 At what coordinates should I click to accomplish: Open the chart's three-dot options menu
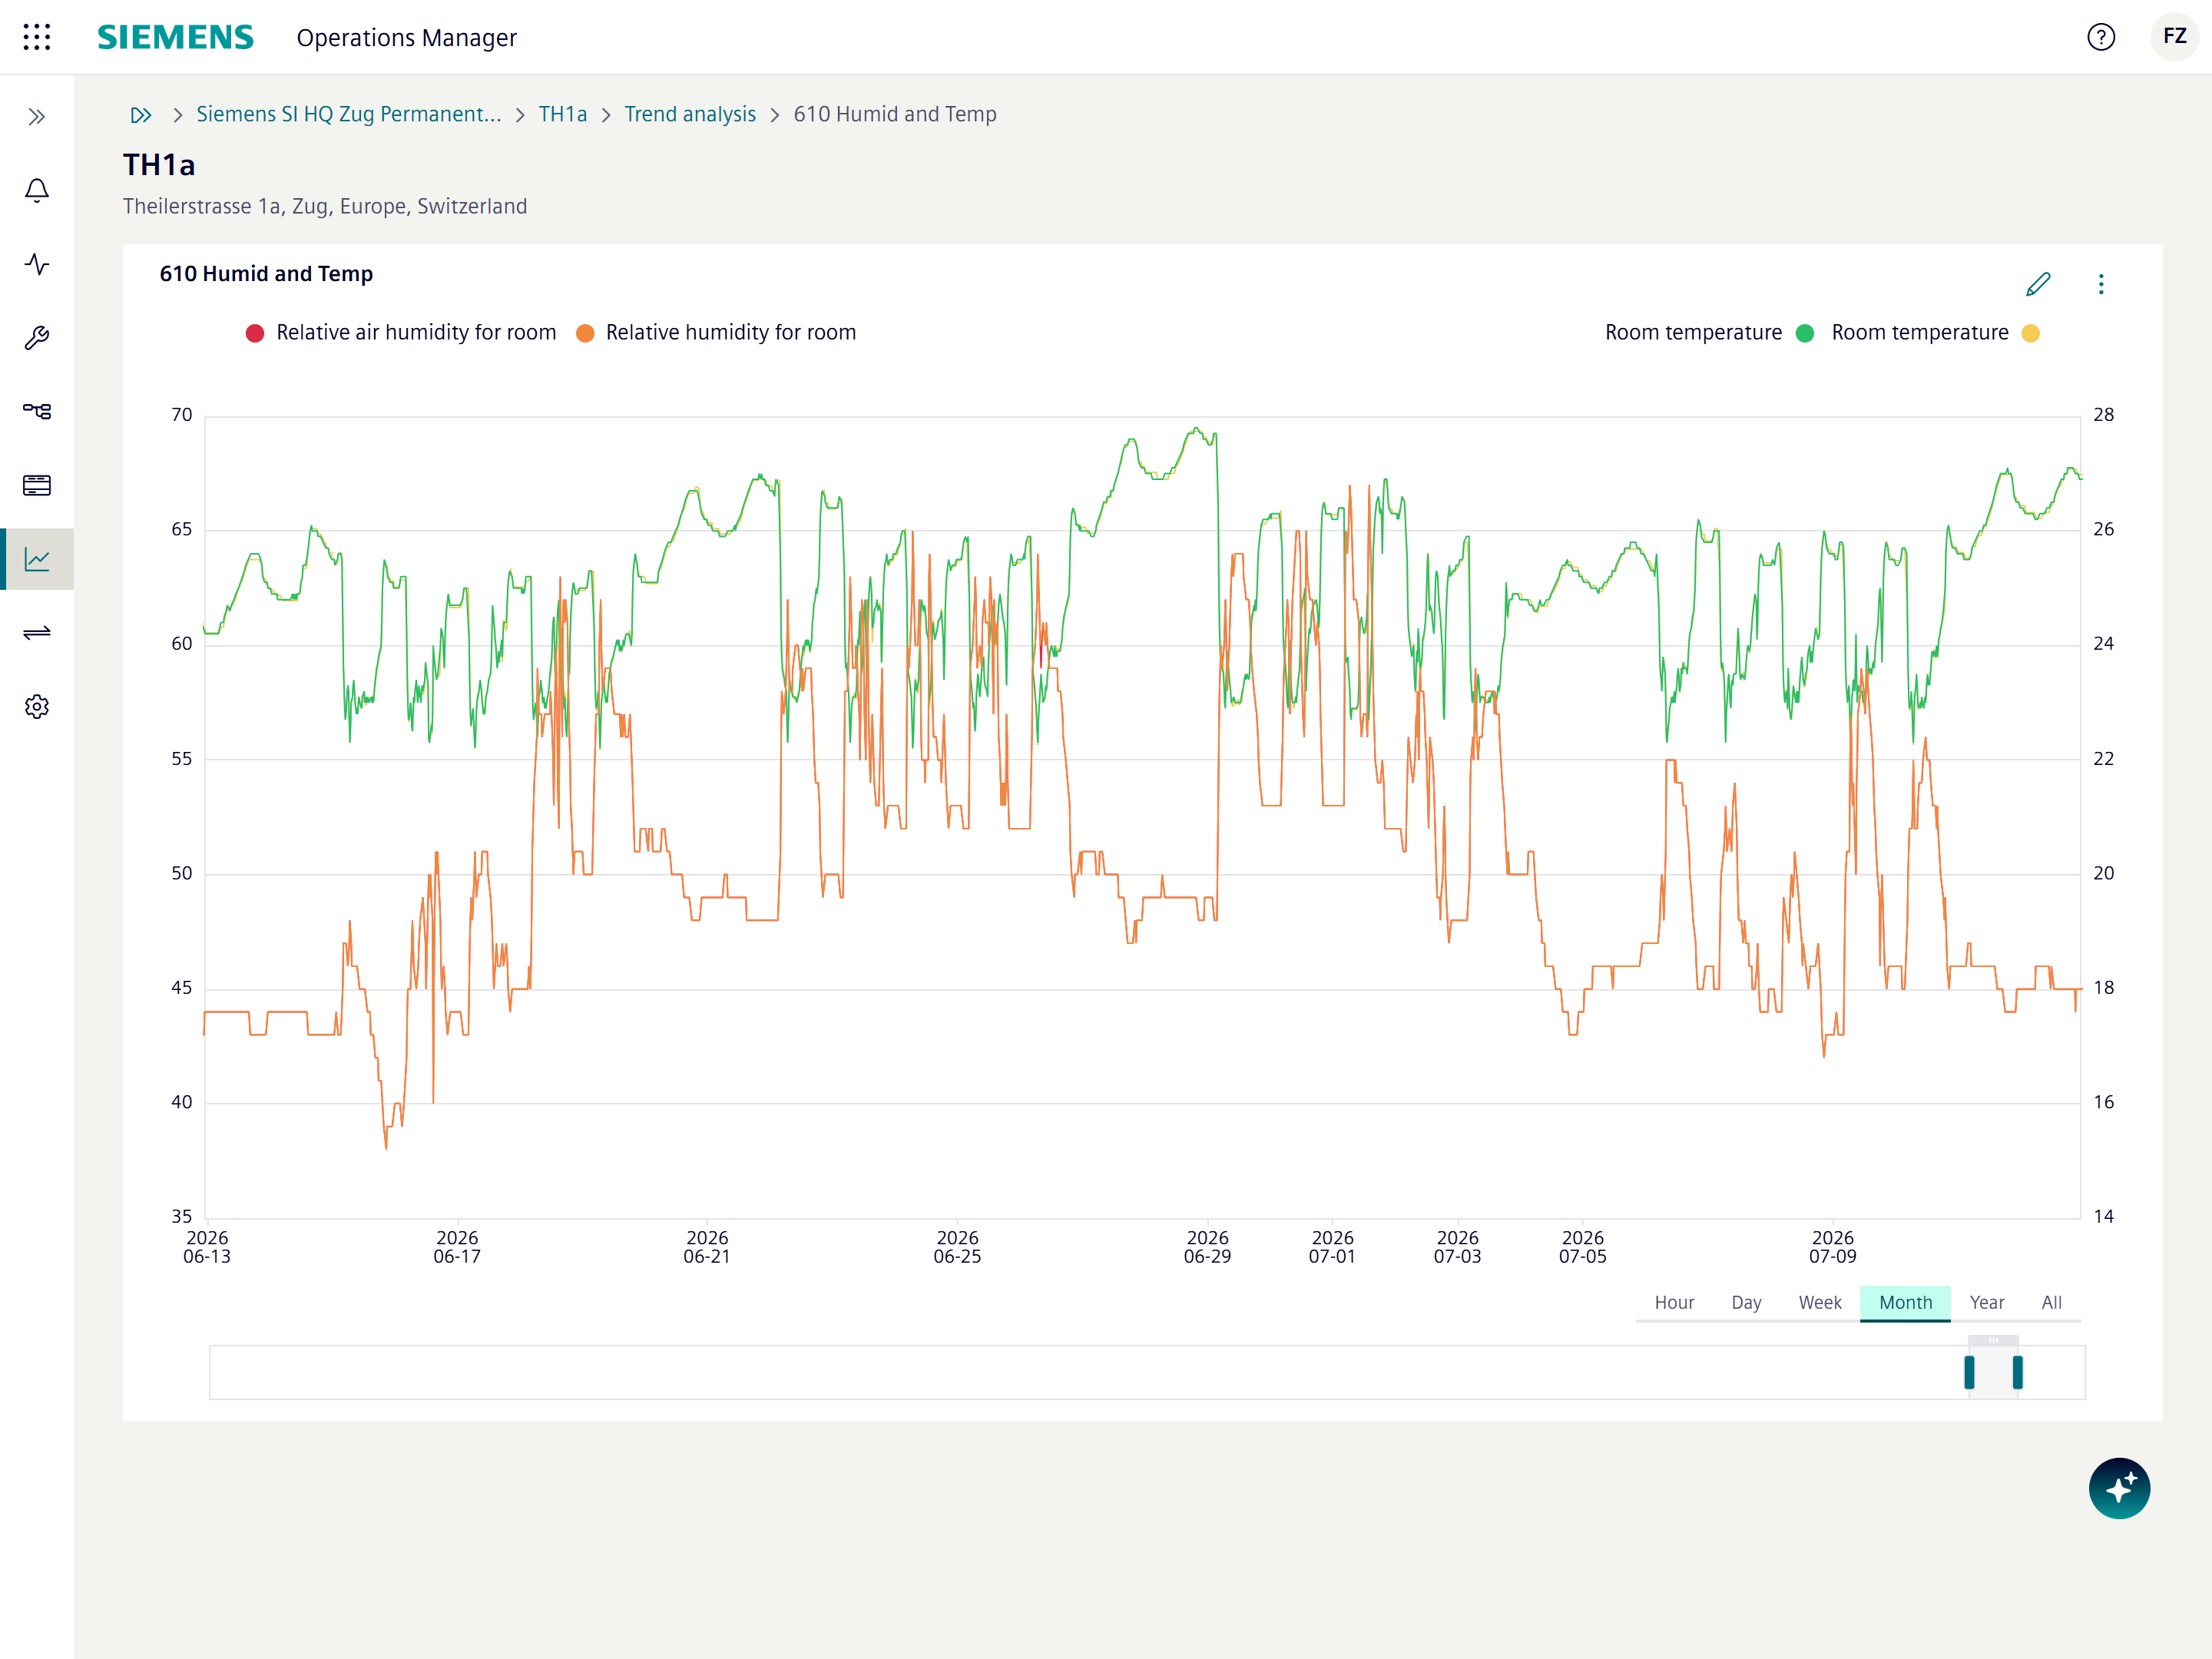(x=2101, y=284)
